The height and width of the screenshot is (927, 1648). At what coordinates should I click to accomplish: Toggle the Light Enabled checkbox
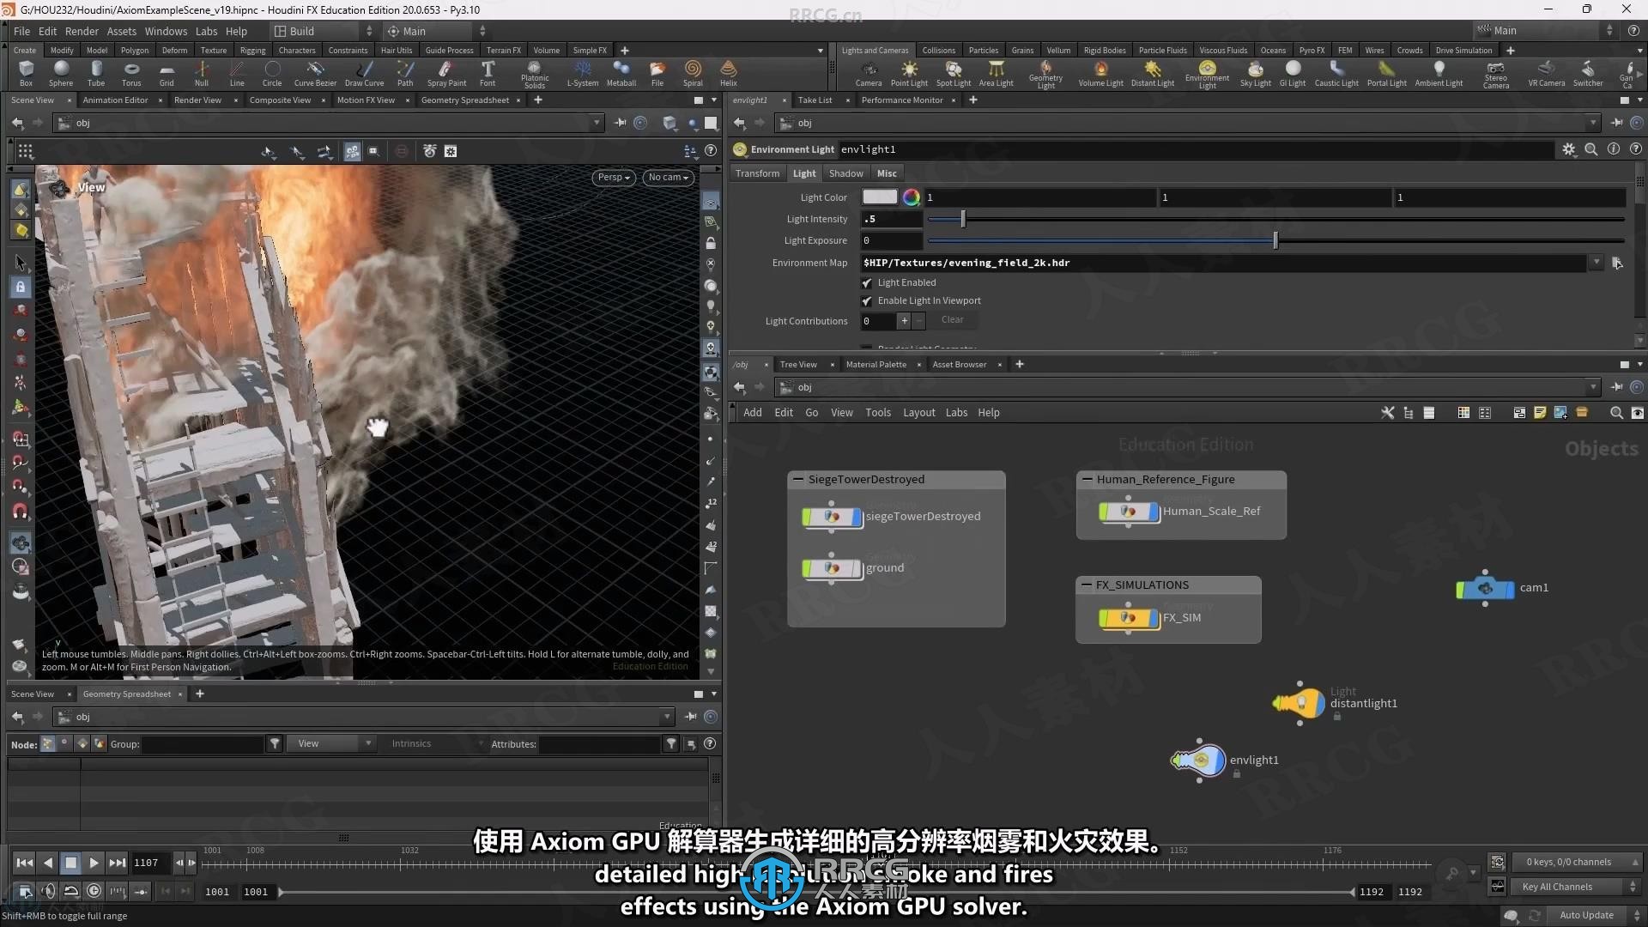tap(867, 282)
